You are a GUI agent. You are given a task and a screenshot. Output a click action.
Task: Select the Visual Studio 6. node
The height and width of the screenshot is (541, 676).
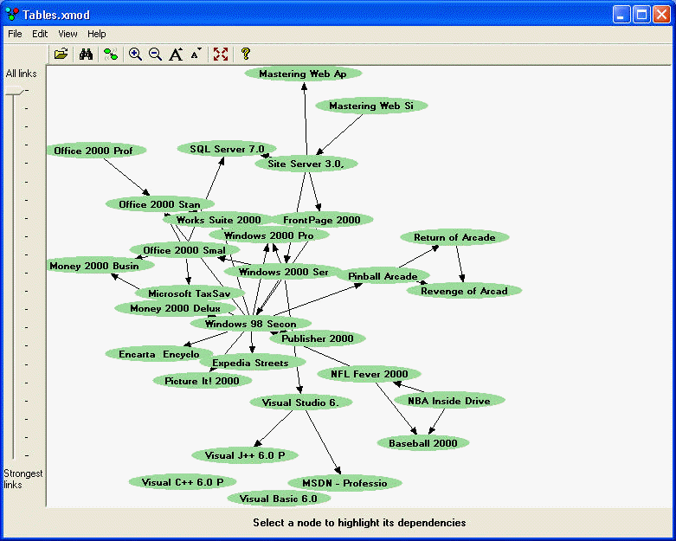[300, 403]
